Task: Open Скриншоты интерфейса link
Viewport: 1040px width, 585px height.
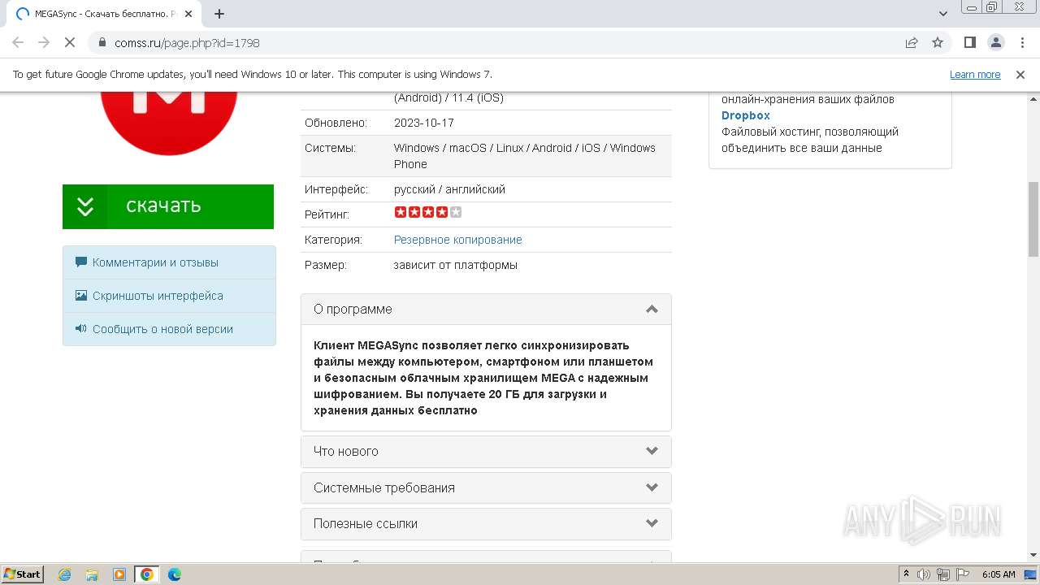Action: (x=158, y=296)
